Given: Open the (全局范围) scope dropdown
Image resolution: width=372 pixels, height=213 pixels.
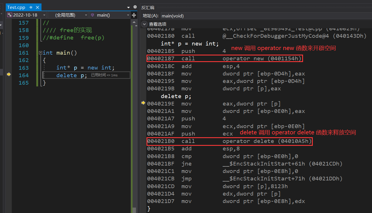Looking at the screenshot, I should tap(86, 15).
